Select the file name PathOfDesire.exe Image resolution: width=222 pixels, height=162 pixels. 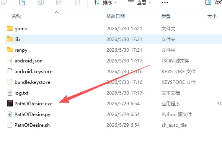[x=33, y=104]
